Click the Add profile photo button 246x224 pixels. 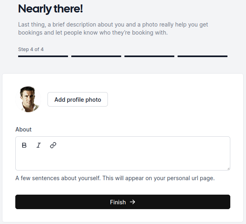78,99
